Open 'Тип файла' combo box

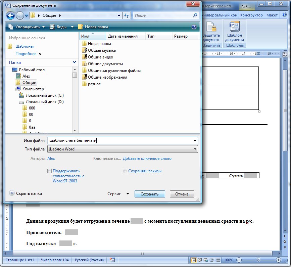coord(123,149)
